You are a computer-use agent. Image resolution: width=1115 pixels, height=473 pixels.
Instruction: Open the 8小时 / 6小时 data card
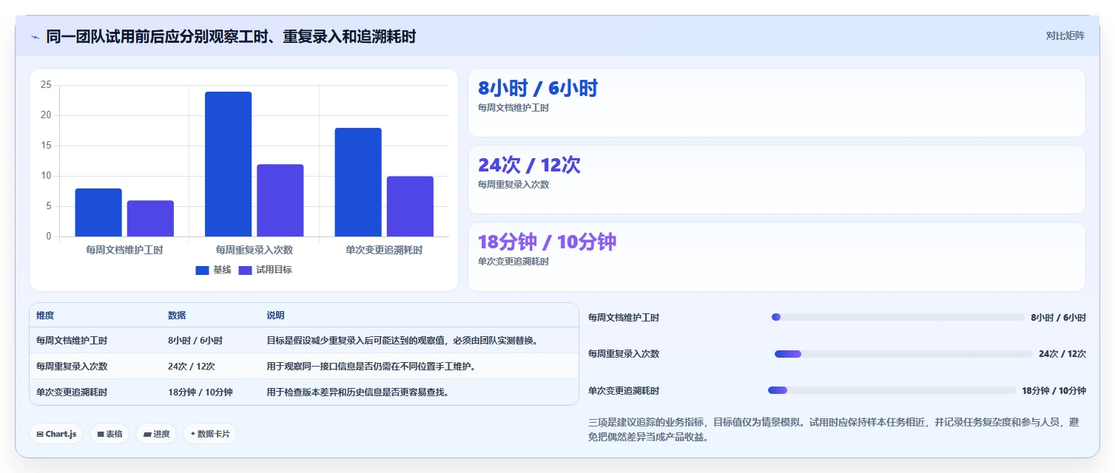click(x=777, y=103)
